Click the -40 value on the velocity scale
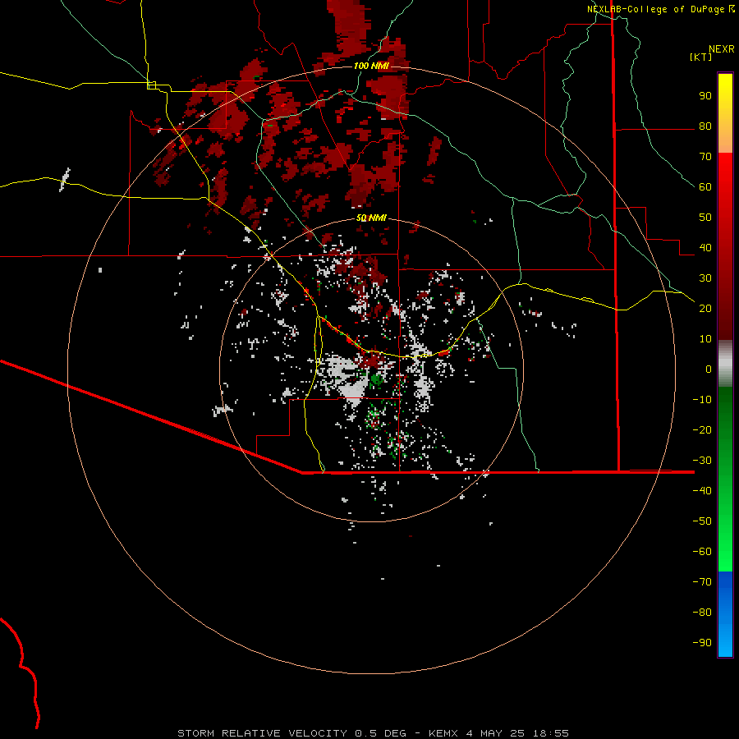Screen dimensions: 739x739 click(x=702, y=491)
